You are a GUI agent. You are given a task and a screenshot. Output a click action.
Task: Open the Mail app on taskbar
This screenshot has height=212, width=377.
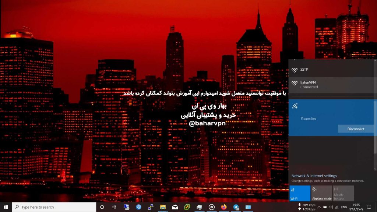point(175,207)
